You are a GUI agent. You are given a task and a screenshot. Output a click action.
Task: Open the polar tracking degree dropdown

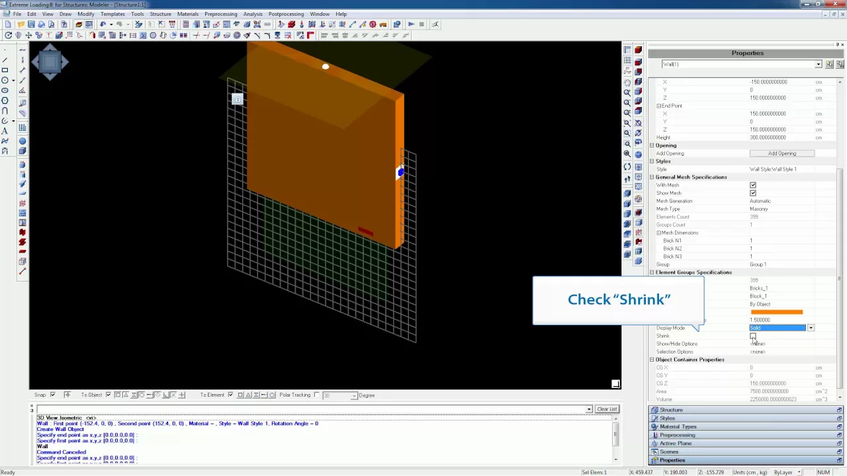click(354, 395)
